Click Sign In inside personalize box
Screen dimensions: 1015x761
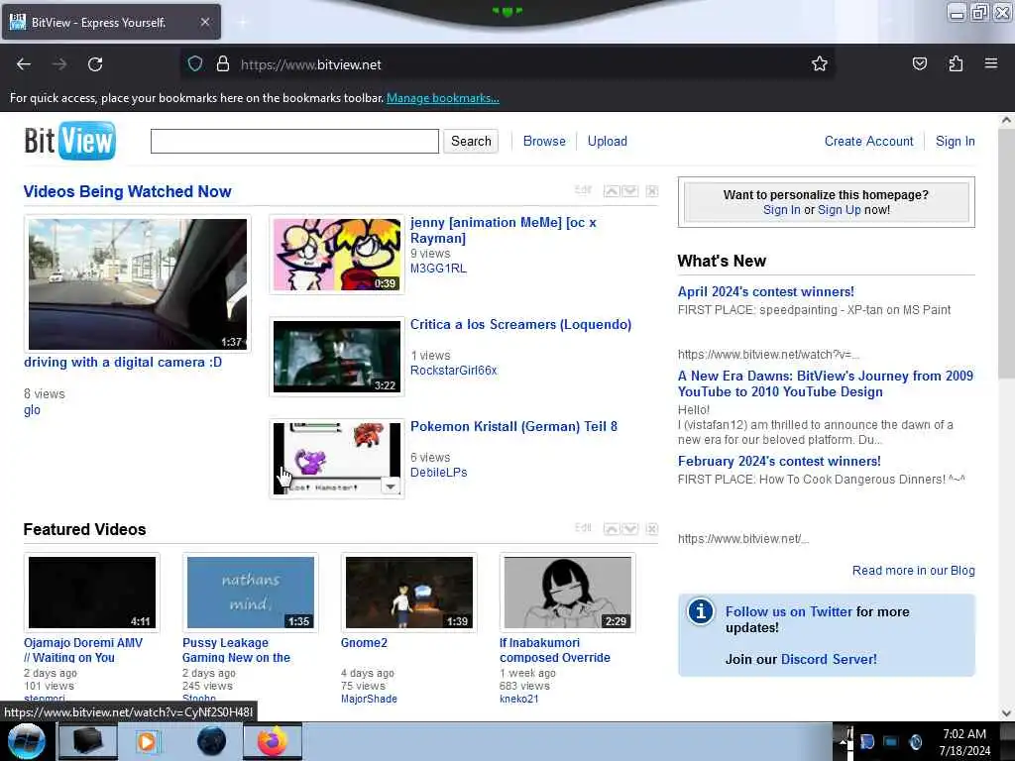click(x=781, y=210)
